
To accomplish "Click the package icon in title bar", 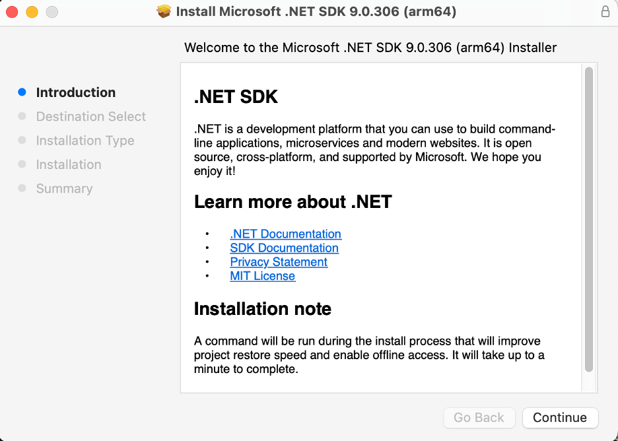I will (x=164, y=11).
